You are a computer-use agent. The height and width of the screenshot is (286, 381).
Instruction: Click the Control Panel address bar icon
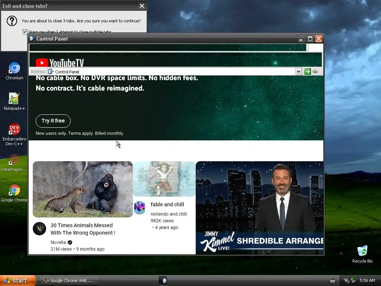51,71
